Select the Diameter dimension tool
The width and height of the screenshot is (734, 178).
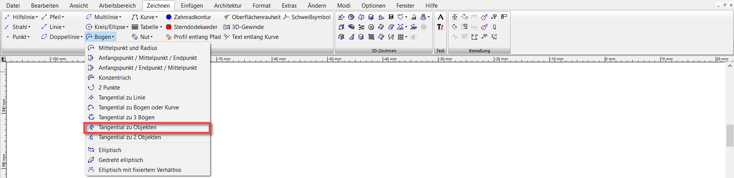484,27
